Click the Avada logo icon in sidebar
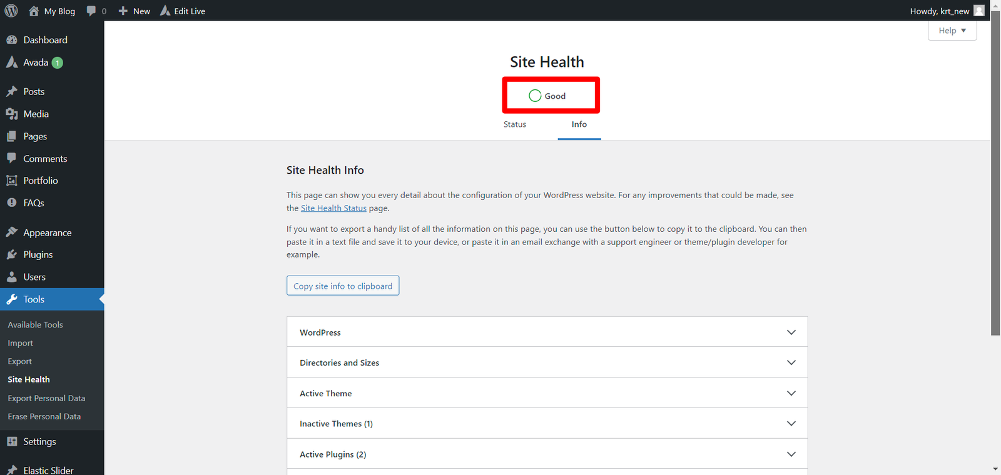Viewport: 1001px width, 475px height. pyautogui.click(x=12, y=62)
